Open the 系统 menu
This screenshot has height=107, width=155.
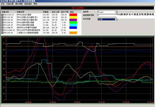coord(3,4)
